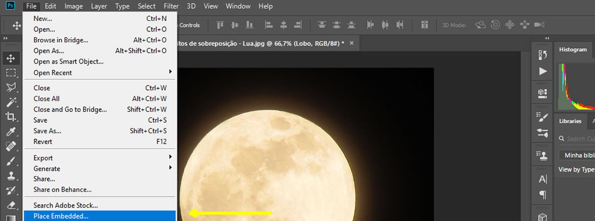Viewport: 595px width, 221px height.
Task: Open the View by Type dropdown
Action: (576, 169)
